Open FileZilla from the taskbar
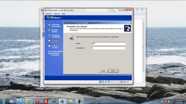186x104 pixels. (x=46, y=101)
